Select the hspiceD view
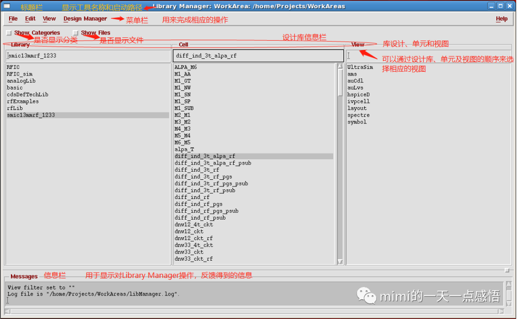The width and height of the screenshot is (517, 319). click(x=359, y=95)
